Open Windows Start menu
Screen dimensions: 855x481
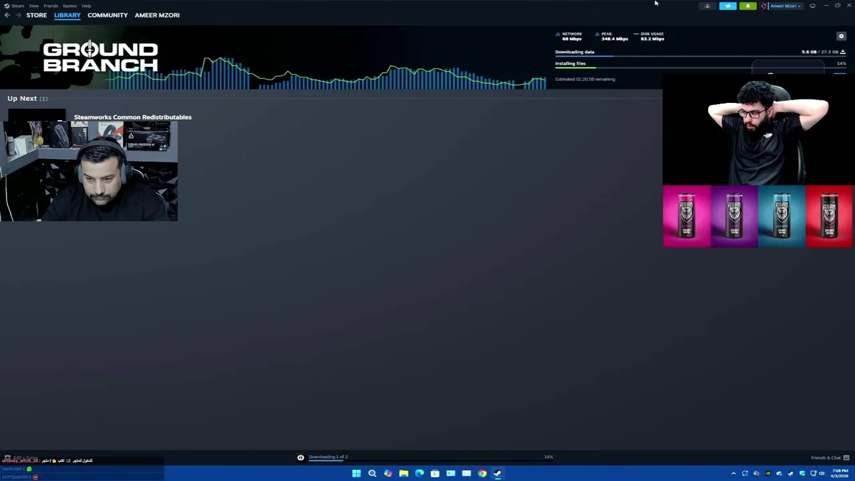[x=357, y=474]
